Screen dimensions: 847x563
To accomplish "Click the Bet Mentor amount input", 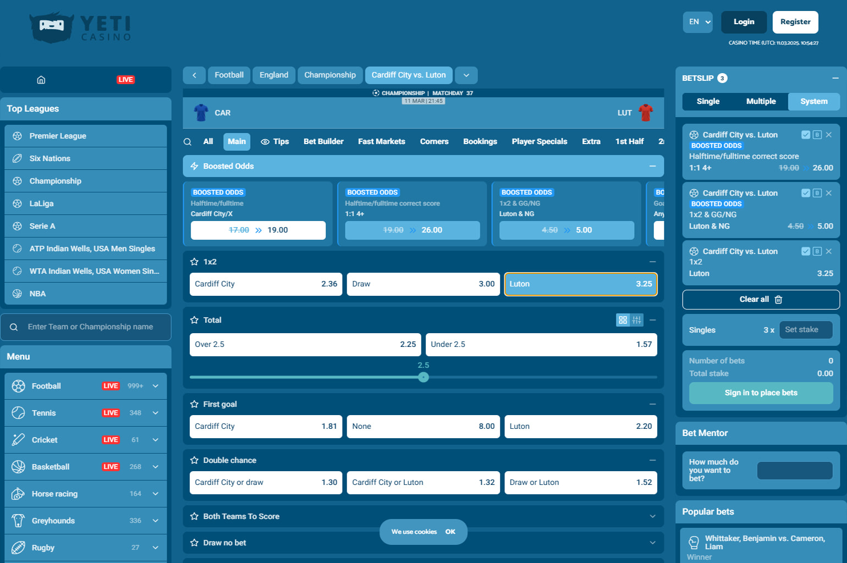I will 795,471.
